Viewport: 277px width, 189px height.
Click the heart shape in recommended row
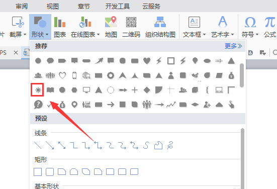(147, 61)
